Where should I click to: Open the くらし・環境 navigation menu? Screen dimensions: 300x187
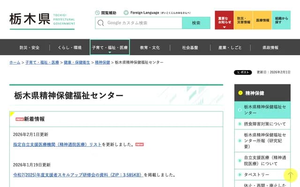[70, 48]
